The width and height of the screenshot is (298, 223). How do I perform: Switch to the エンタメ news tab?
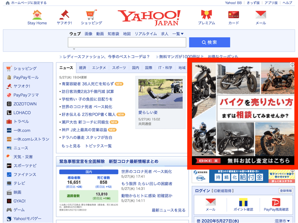[x=99, y=68]
